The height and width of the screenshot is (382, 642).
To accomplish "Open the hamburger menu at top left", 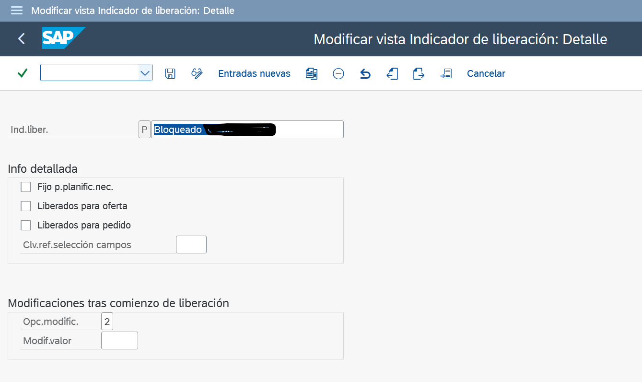I will tap(17, 11).
